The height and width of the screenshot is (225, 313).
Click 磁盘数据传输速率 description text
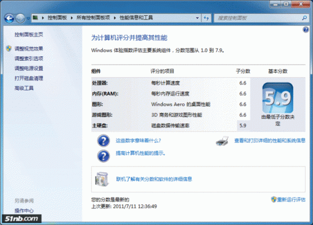point(170,125)
